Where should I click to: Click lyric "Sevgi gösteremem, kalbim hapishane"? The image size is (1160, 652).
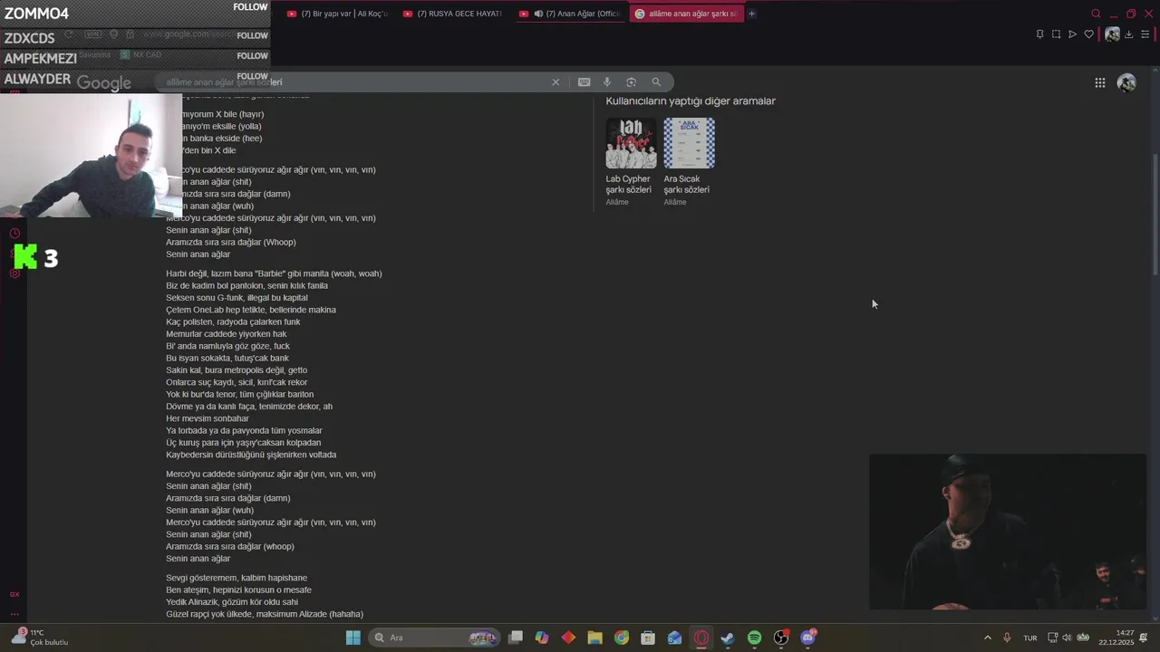pyautogui.click(x=237, y=578)
